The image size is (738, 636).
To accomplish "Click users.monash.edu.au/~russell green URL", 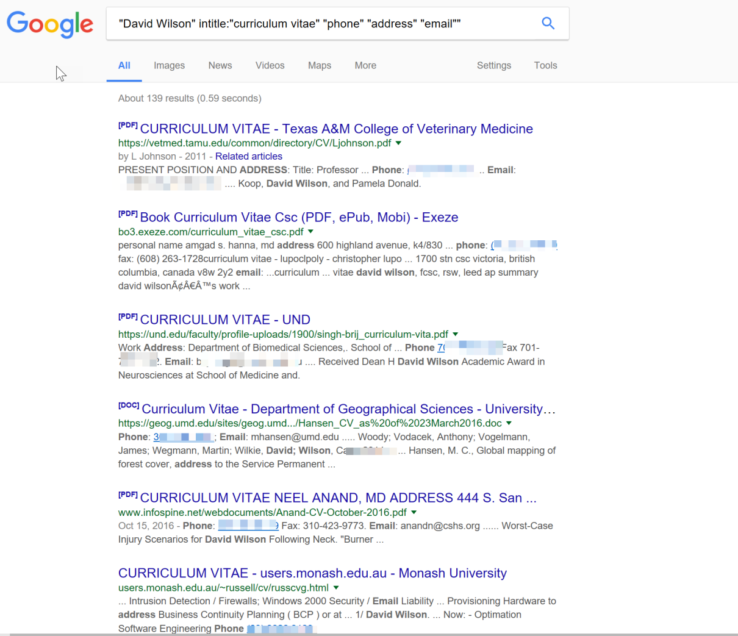I will click(223, 588).
